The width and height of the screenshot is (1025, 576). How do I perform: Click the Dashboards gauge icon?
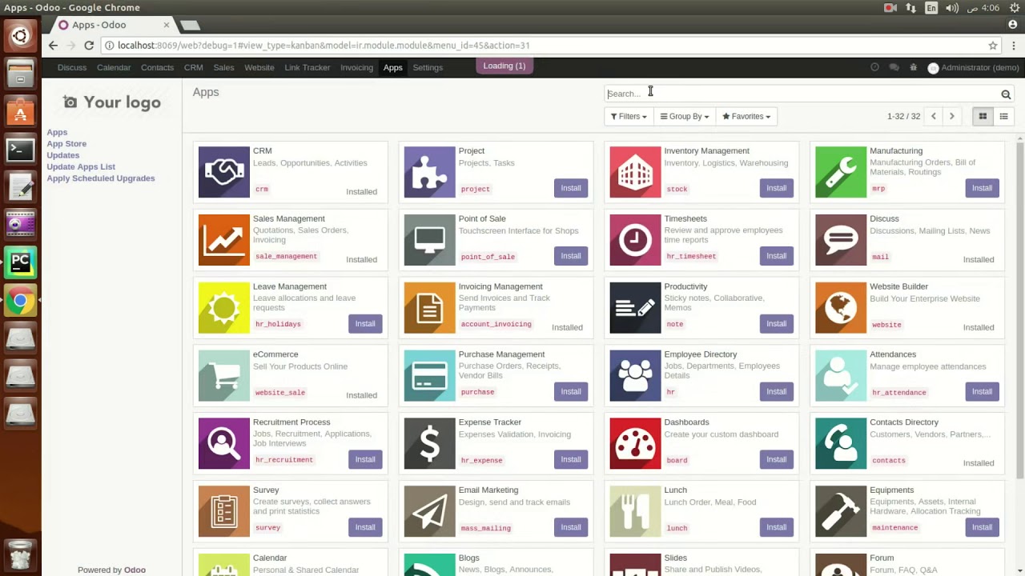[635, 443]
